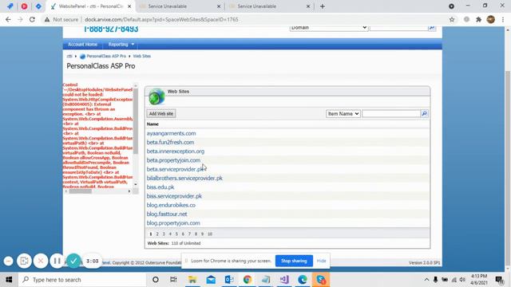Click the Windows taskbar search box

pos(82,280)
